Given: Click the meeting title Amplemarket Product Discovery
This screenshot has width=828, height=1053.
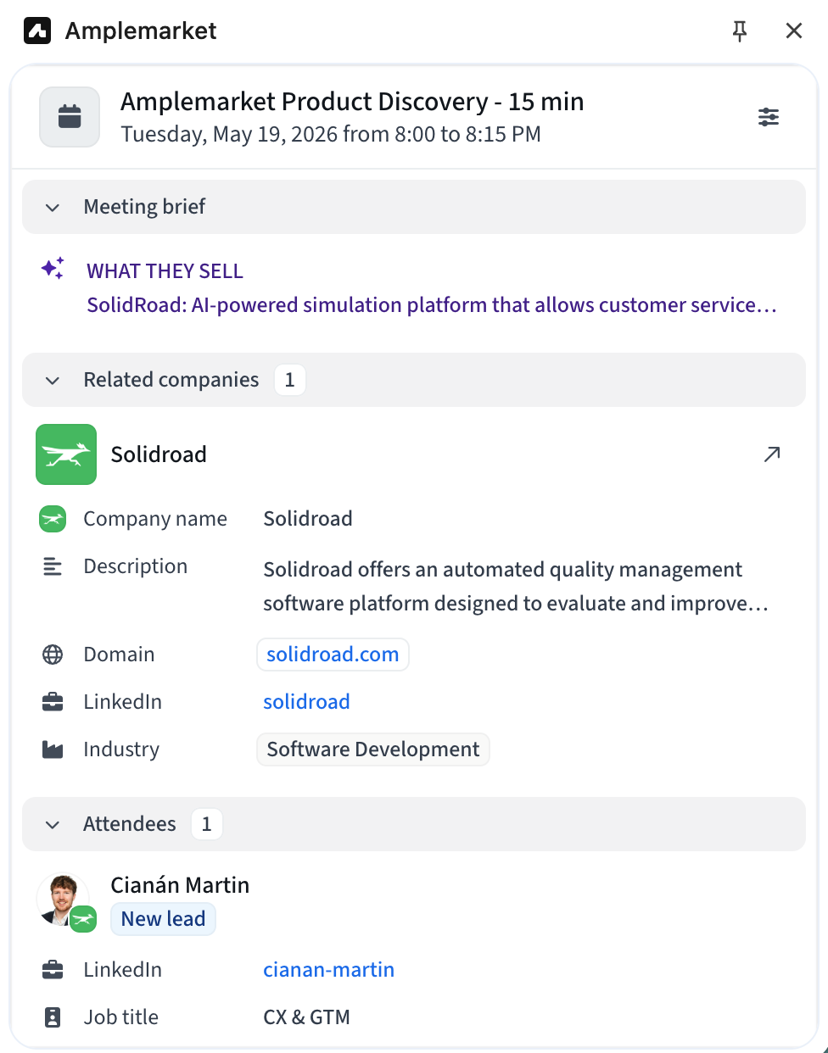Looking at the screenshot, I should 352,102.
